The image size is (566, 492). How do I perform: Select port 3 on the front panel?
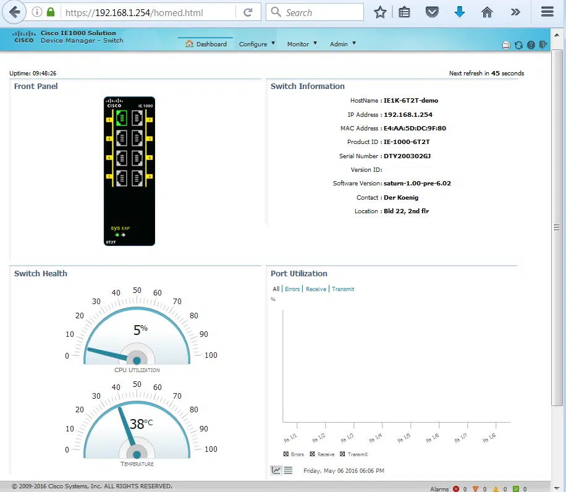(x=122, y=138)
